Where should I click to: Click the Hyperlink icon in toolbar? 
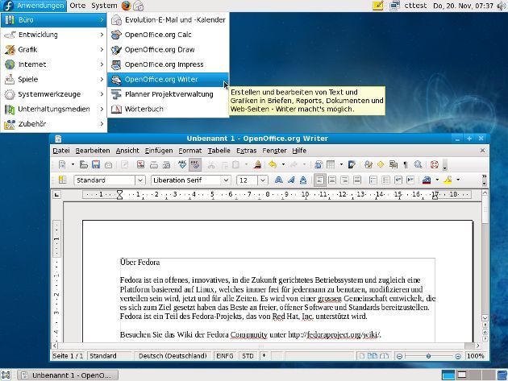click(319, 165)
